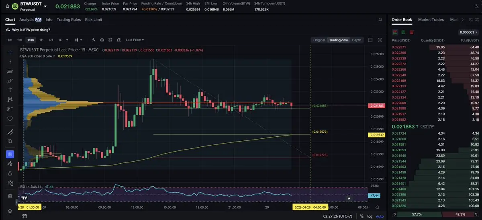
Task: Open the chart patterns tool
Action: point(10,99)
